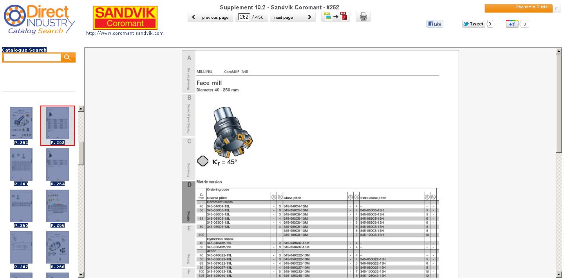Viewport: 564px width, 278px height.
Task: Click the C Threading side tab
Action: pyautogui.click(x=189, y=159)
